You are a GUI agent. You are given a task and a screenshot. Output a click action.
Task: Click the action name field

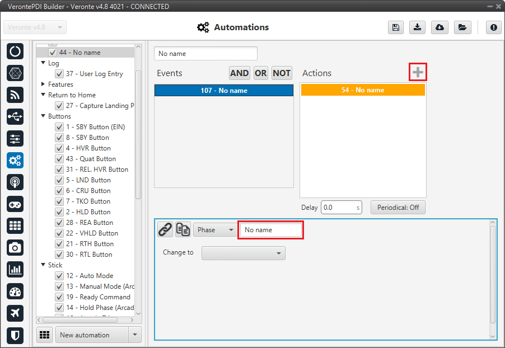point(270,230)
